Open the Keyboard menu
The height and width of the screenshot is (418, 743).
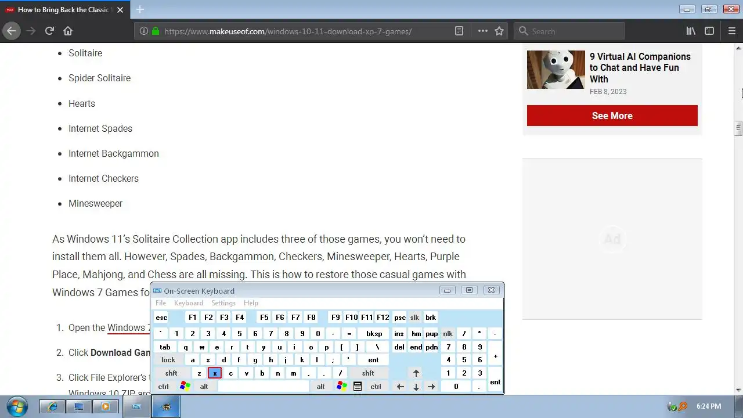189,303
